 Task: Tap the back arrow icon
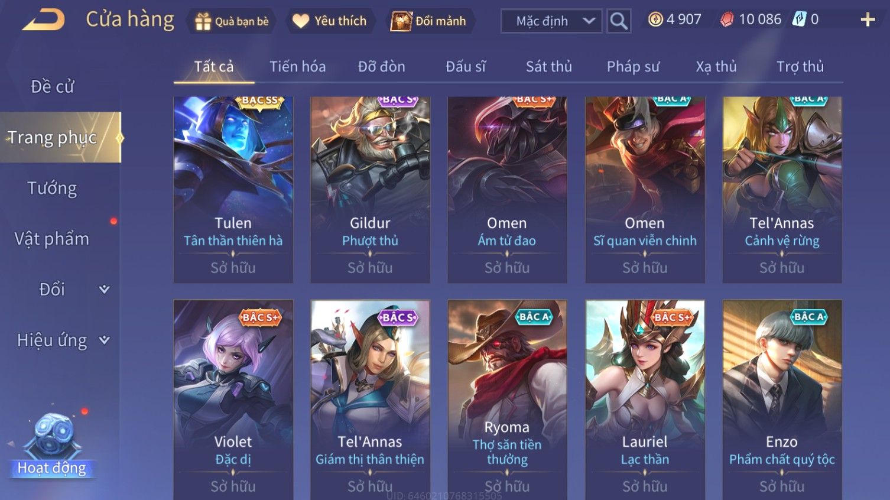(43, 20)
